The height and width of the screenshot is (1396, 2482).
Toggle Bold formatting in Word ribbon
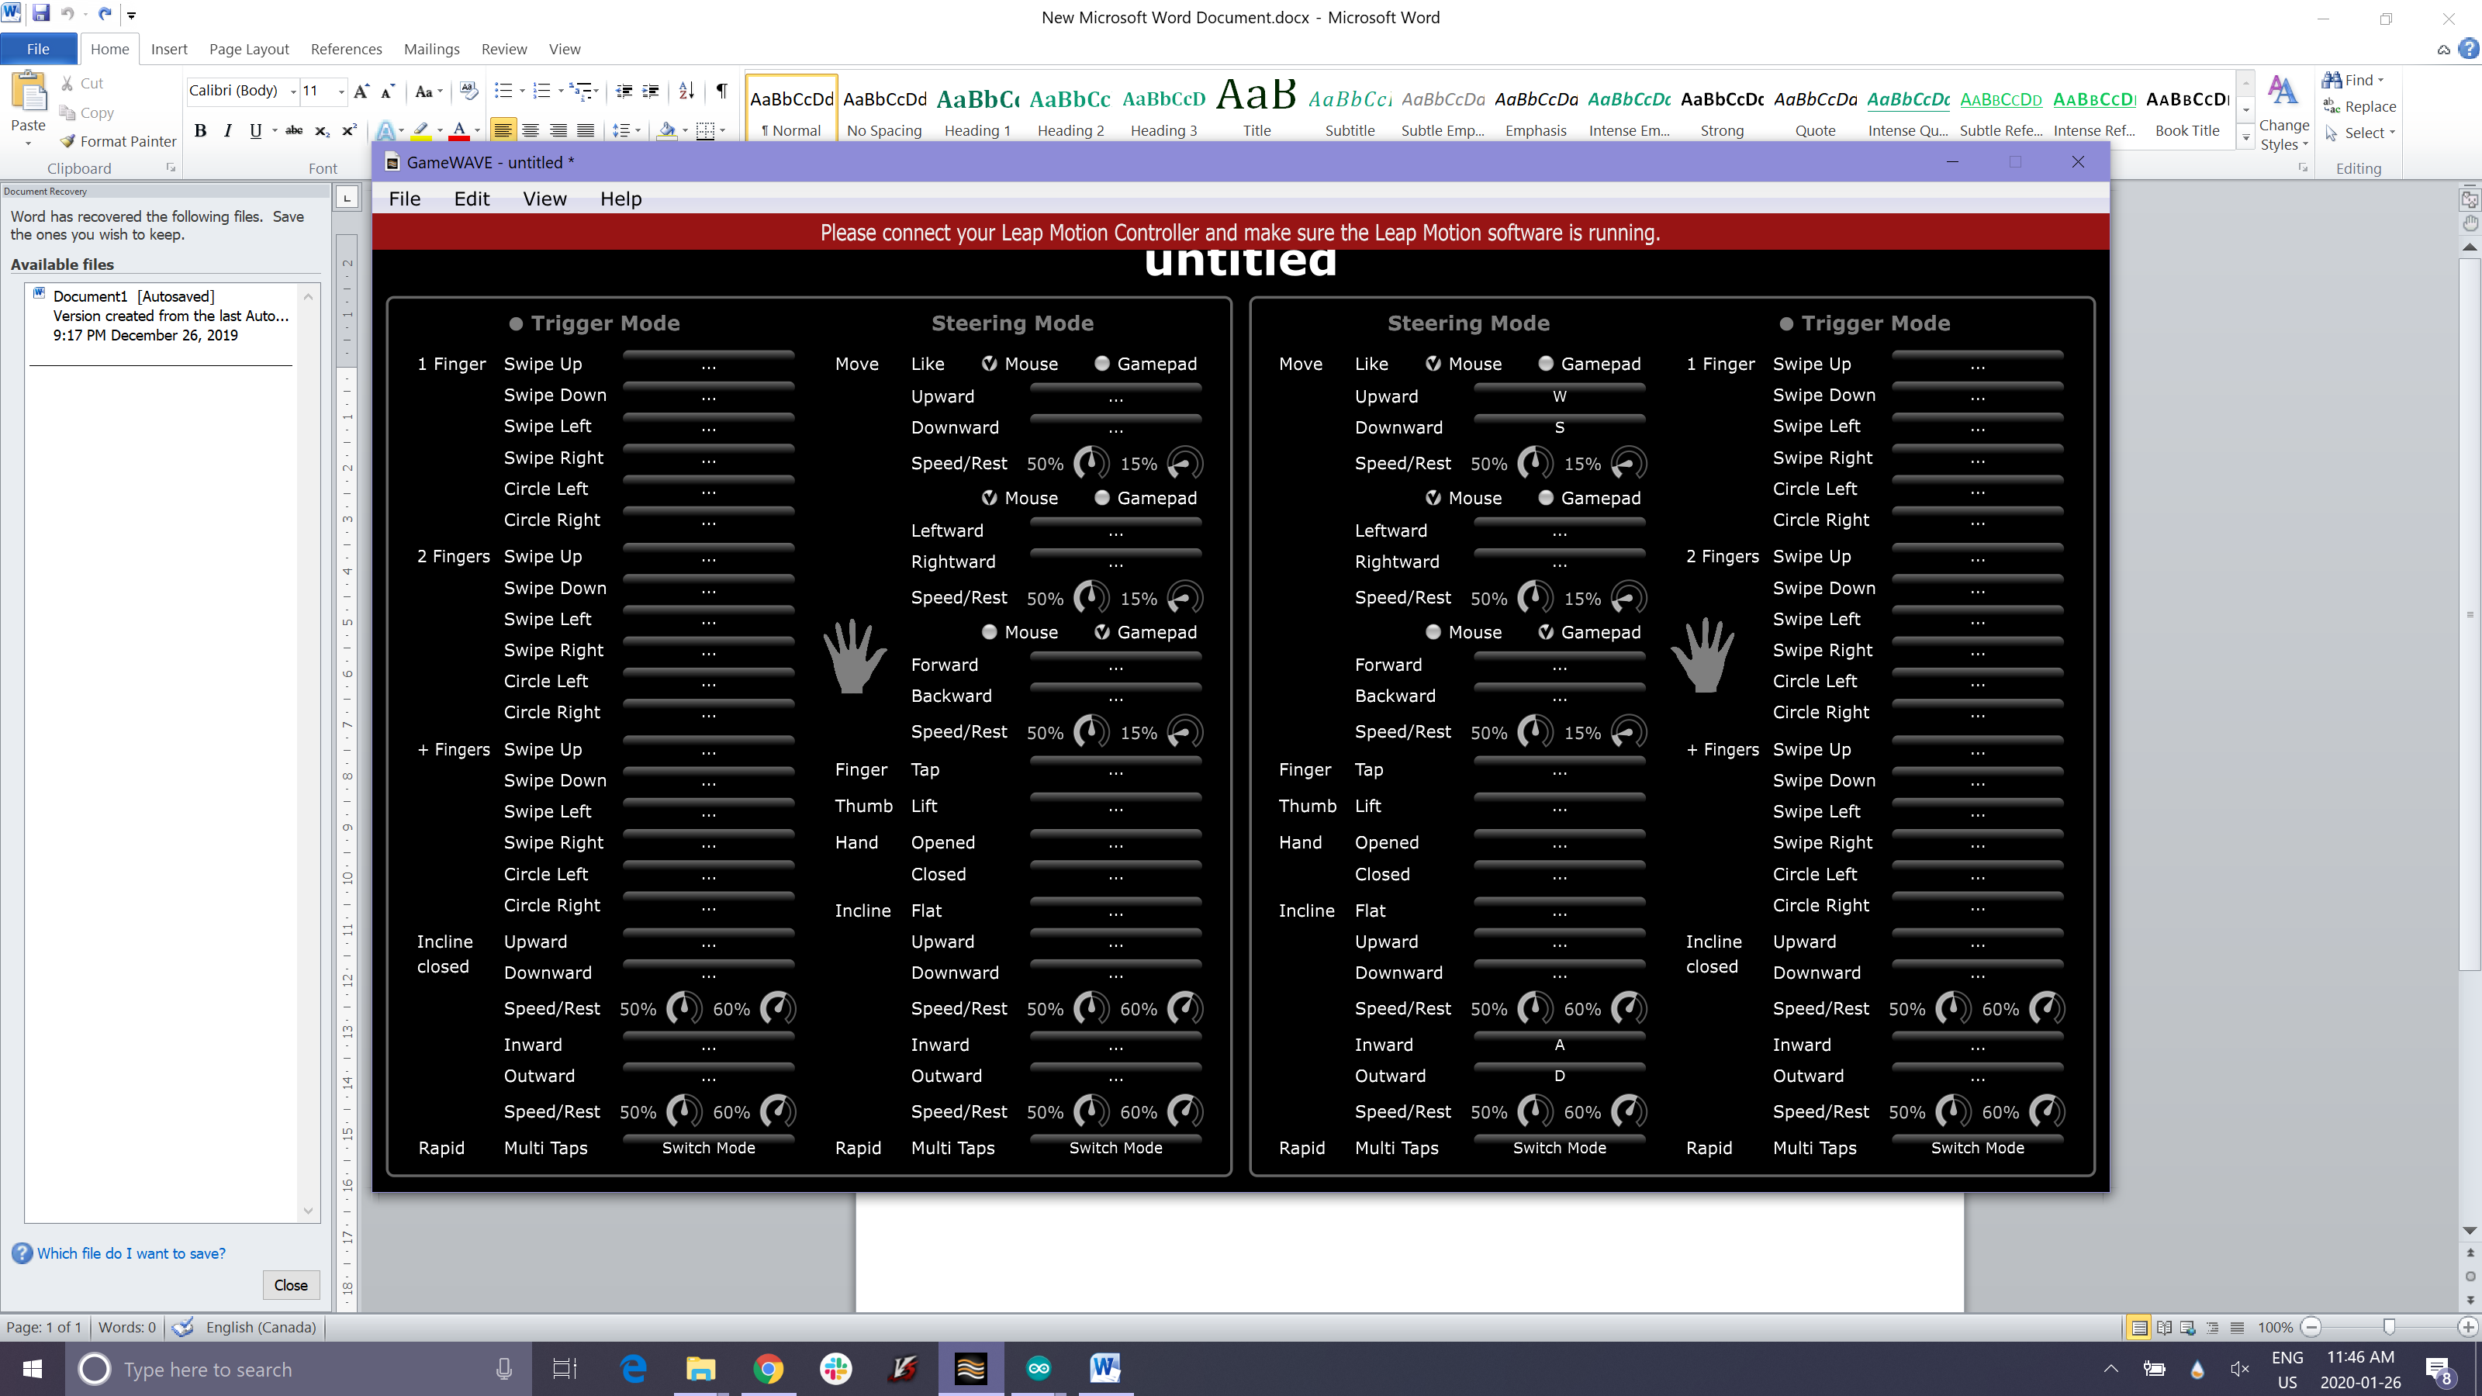[200, 130]
